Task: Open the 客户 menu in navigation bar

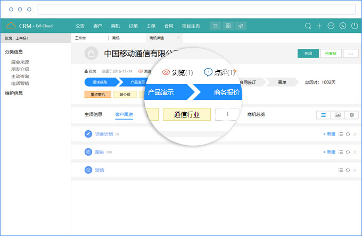Action: 97,26
